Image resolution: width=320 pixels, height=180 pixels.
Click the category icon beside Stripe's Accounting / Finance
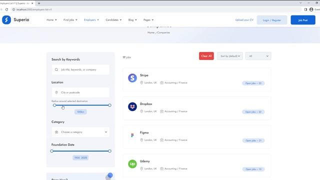(x=161, y=82)
